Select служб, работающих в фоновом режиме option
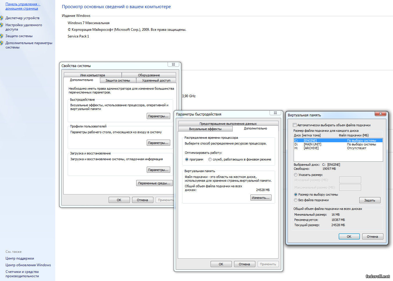The height and width of the screenshot is (281, 393). point(210,159)
